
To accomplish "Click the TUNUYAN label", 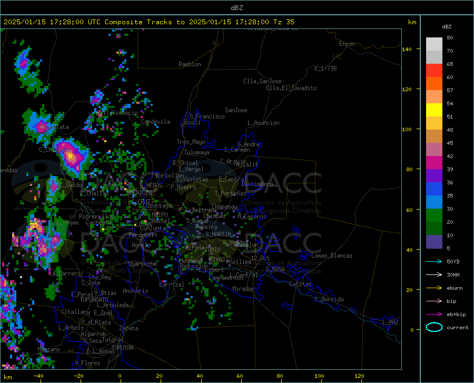I will coord(122,348).
